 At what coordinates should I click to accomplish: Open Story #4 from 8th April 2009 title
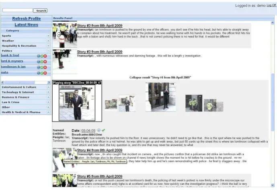point(100,150)
